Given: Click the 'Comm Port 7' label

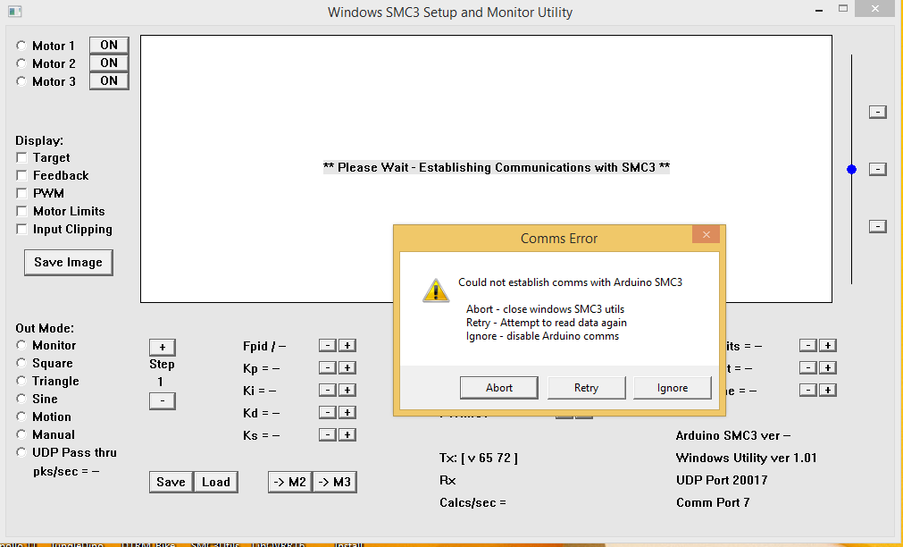Looking at the screenshot, I should click(713, 502).
